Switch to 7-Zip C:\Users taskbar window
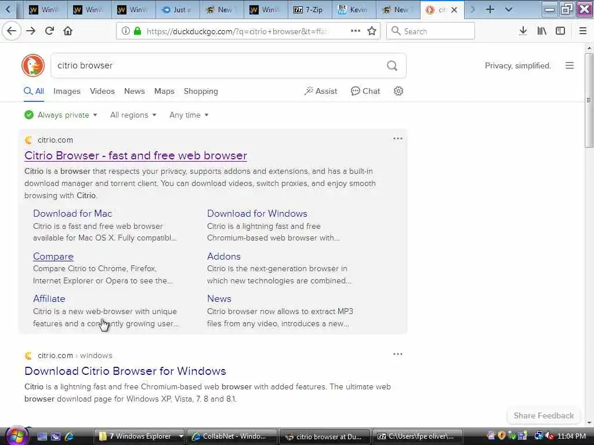 tap(419, 436)
